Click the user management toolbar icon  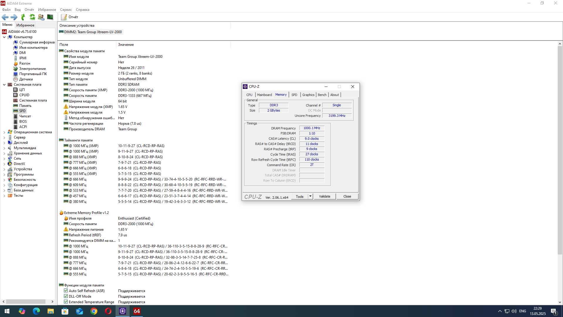(x=41, y=17)
